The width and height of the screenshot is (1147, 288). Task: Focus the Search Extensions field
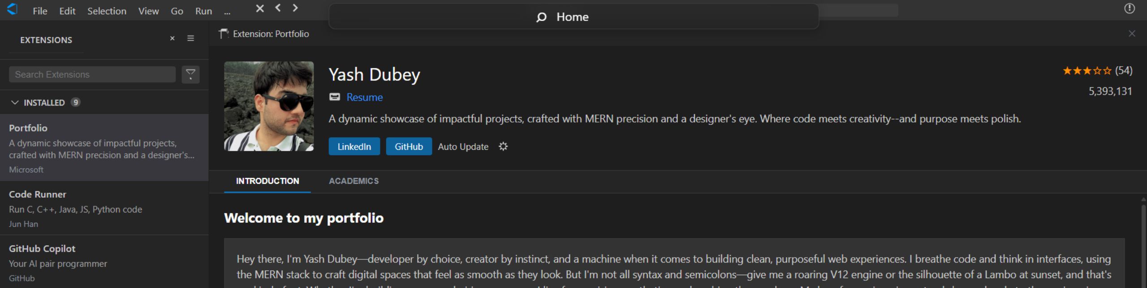click(92, 74)
